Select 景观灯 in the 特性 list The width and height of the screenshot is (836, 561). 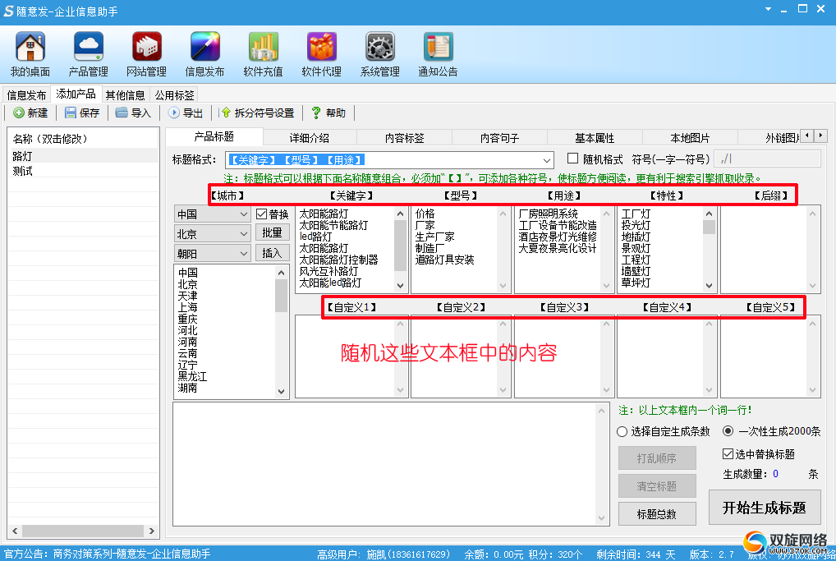(x=636, y=249)
